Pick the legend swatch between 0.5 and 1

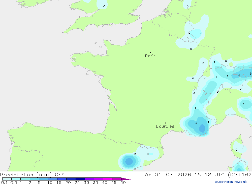tap(16, 179)
